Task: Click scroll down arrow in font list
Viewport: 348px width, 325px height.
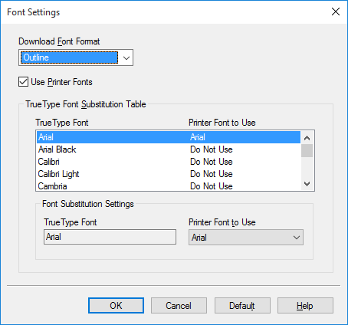Action: coord(307,184)
